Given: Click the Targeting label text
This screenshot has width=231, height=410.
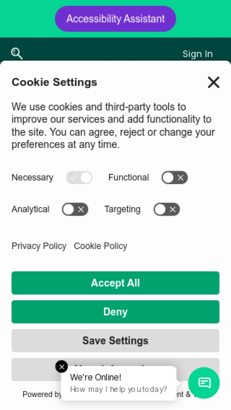Looking at the screenshot, I should (122, 209).
